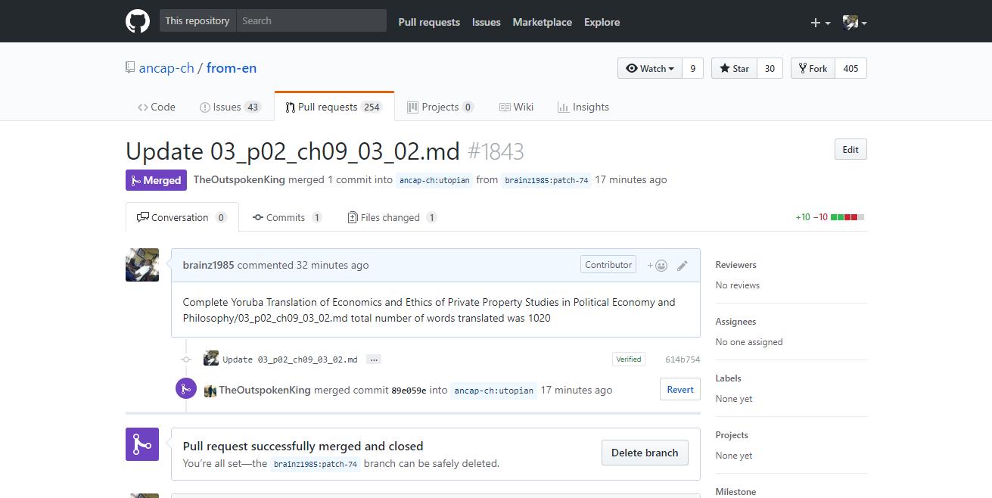Screen dimensions: 992x498
Task: Expand the commit message ellipsis button
Action: (373, 359)
